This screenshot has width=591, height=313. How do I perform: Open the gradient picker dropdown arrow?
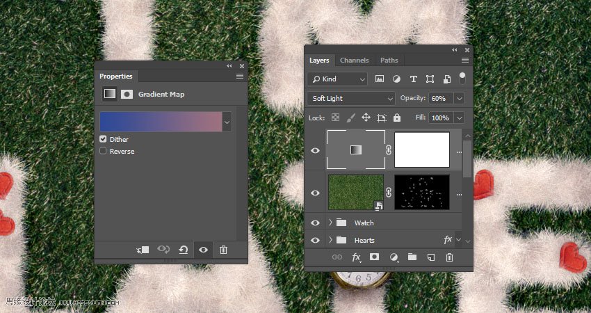pos(227,122)
